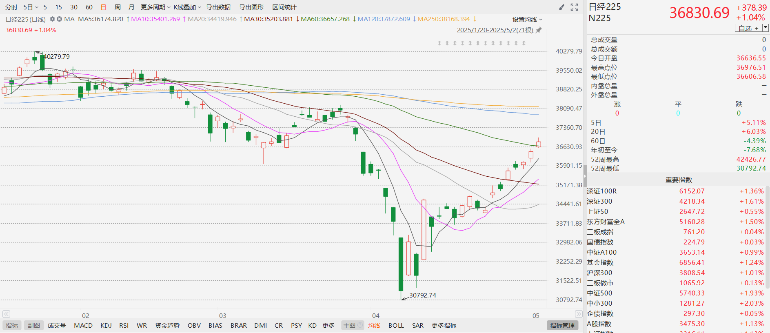Click the last event arrow marker above the chart
Viewport: 770px width, 333px height.
(x=524, y=43)
